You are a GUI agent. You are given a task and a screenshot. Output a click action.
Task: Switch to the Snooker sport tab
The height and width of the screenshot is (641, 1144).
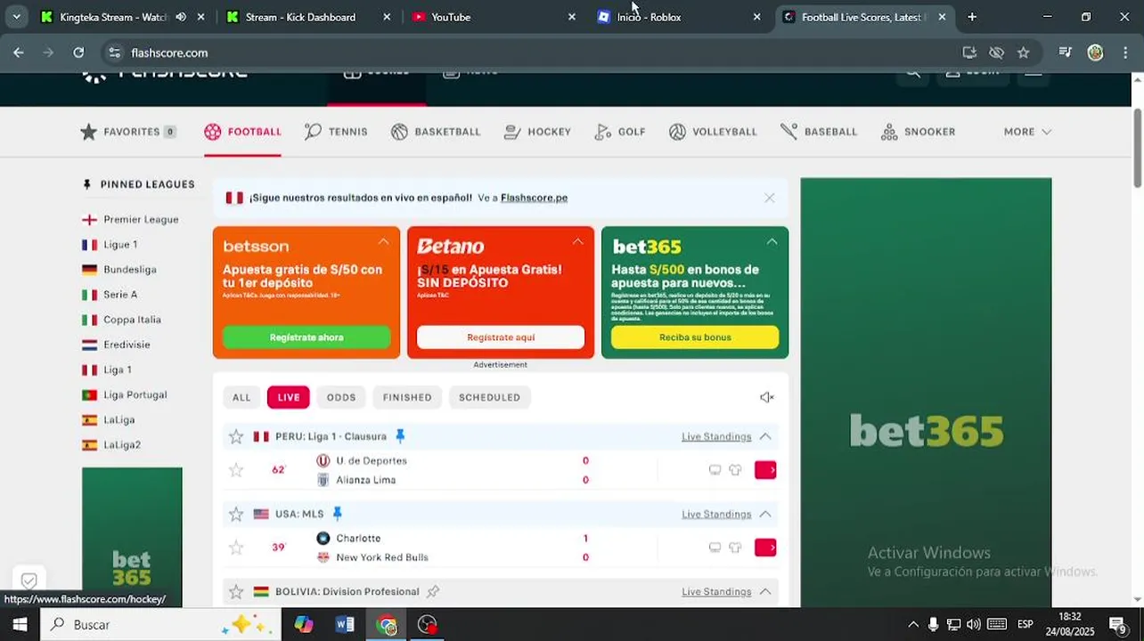[x=918, y=132]
